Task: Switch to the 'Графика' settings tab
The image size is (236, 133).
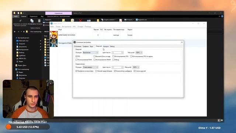Action: (86, 47)
